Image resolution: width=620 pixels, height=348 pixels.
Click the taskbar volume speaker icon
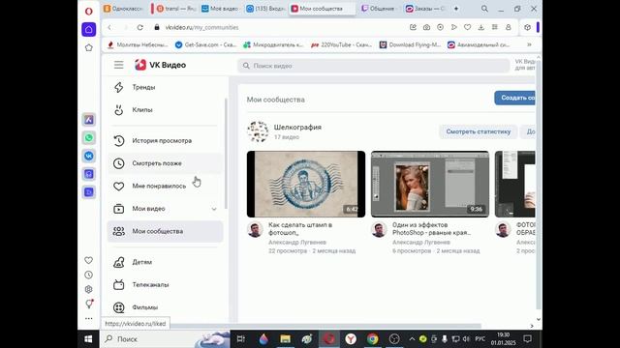[x=466, y=339]
